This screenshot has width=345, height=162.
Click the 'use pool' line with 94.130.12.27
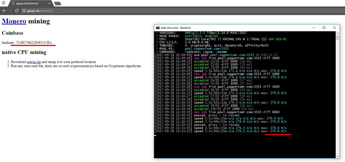[x=216, y=55]
